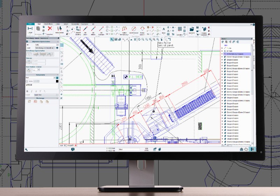Select the Linear dimension tool
The width and height of the screenshot is (280, 196).
[30, 29]
